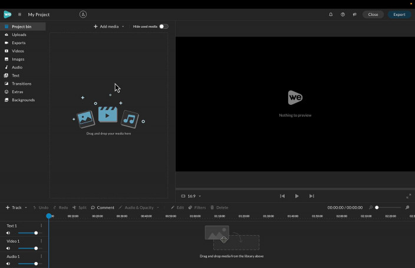Open the 16:9 aspect ratio dropdown

click(x=191, y=196)
